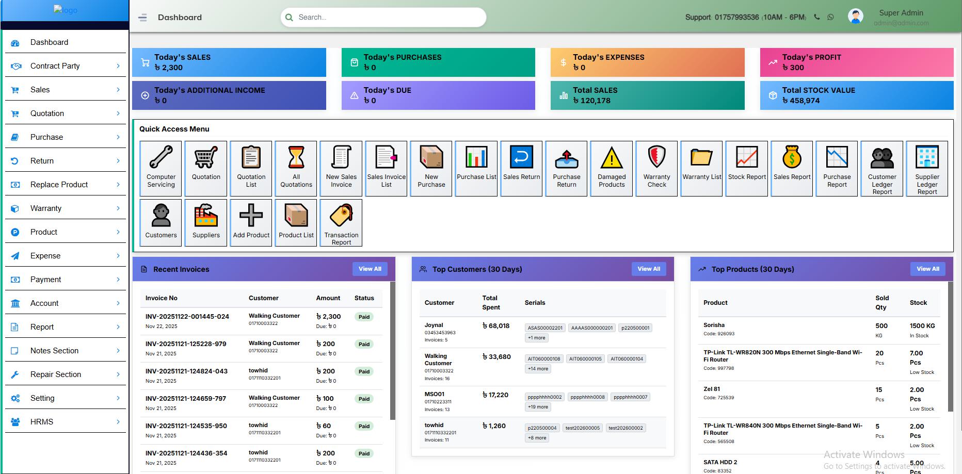
Task: Click the Search field in the header
Action: (x=382, y=17)
